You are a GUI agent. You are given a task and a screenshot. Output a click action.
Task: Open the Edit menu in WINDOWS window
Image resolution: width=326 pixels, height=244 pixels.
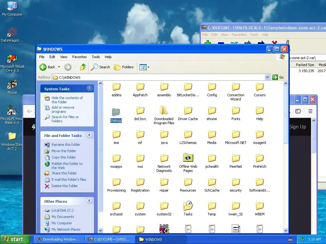click(x=52, y=57)
